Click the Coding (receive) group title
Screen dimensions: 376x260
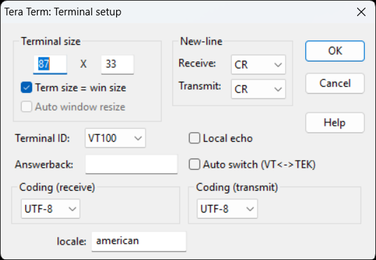coord(57,187)
